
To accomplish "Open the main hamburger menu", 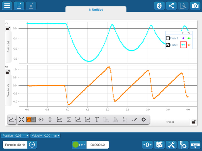I will (x=7, y=6).
